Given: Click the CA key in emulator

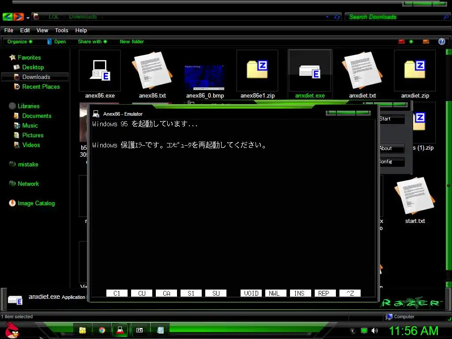Looking at the screenshot, I should 166,293.
